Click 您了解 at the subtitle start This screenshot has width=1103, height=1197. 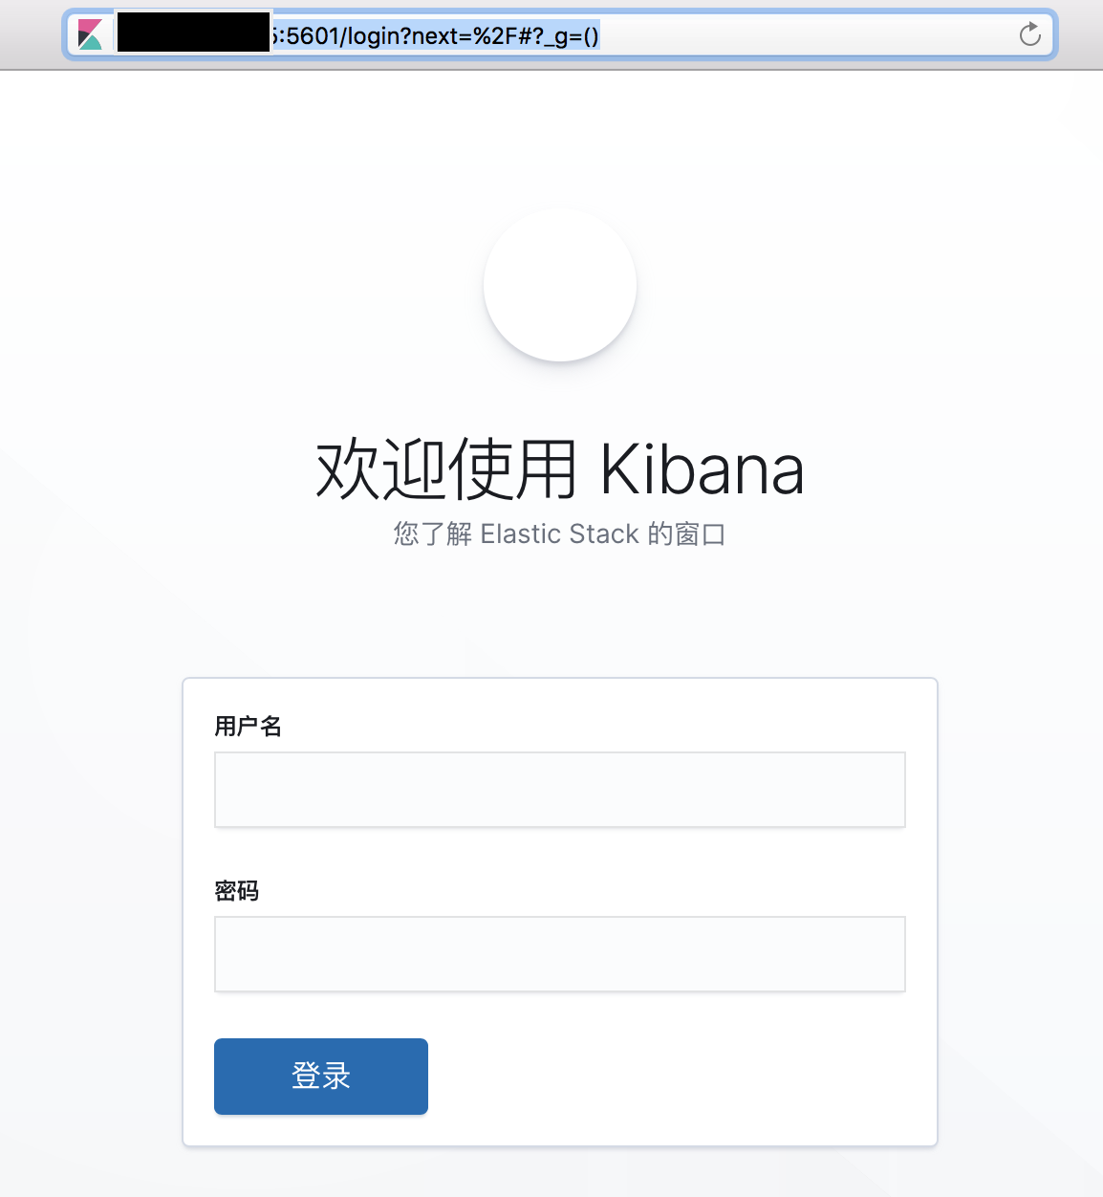tap(432, 533)
